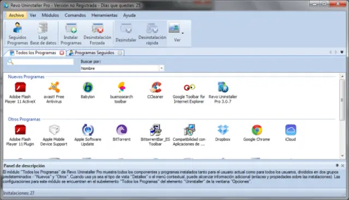Open the Ver menu in the menu bar
The width and height of the screenshot is (349, 200).
pyautogui.click(x=33, y=15)
